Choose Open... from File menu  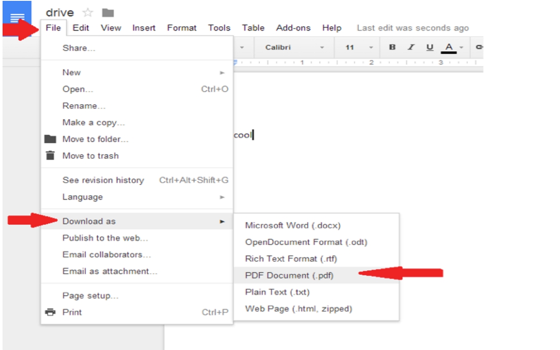tap(137, 89)
